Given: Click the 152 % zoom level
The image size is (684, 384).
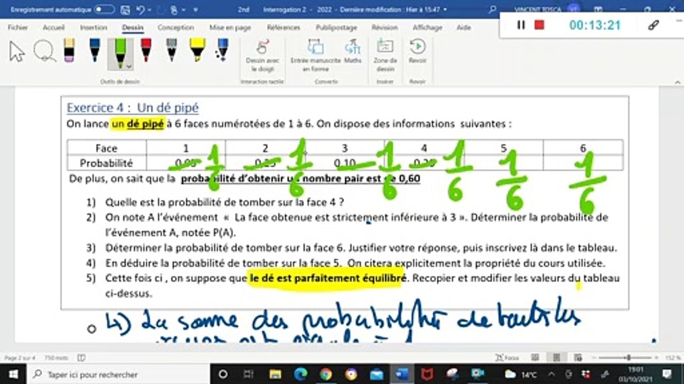Looking at the screenshot, I should (x=672, y=358).
